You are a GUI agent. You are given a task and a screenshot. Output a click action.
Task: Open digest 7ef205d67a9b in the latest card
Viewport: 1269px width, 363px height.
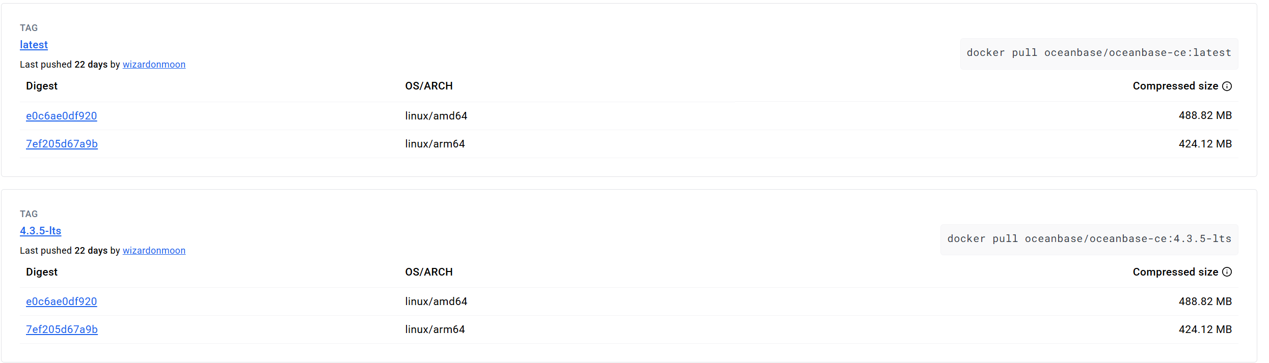tap(62, 144)
